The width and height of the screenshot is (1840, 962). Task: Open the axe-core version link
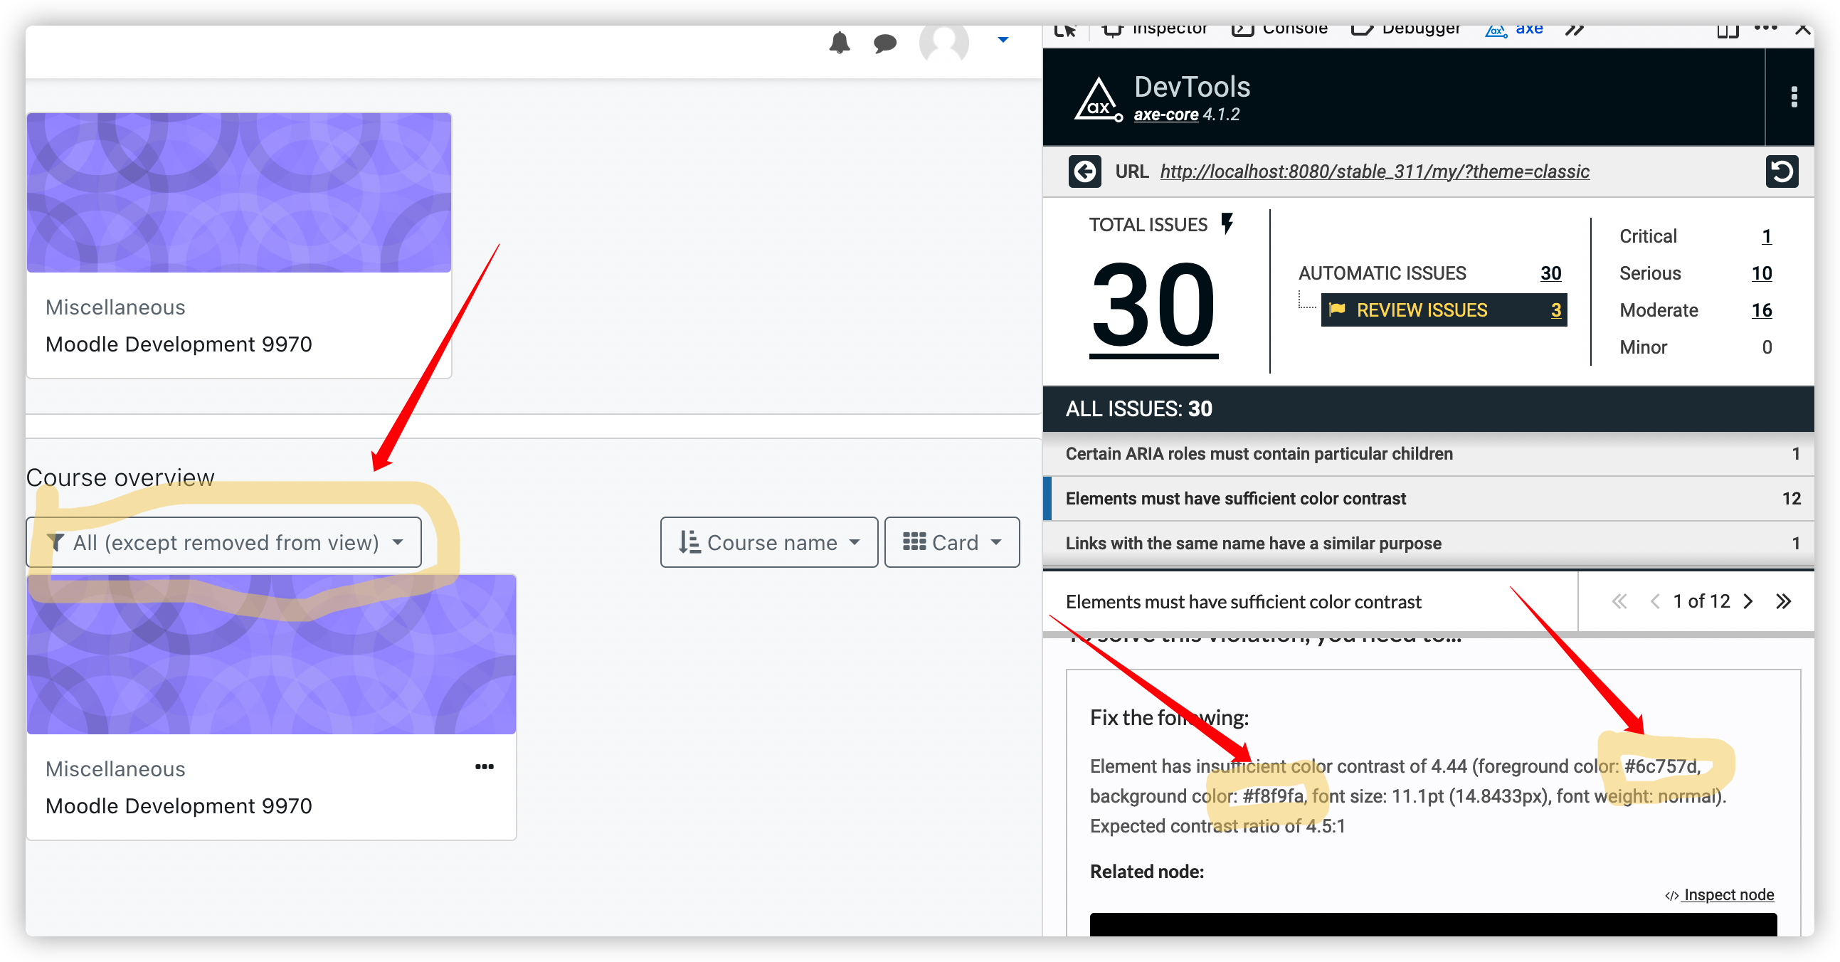(1165, 115)
